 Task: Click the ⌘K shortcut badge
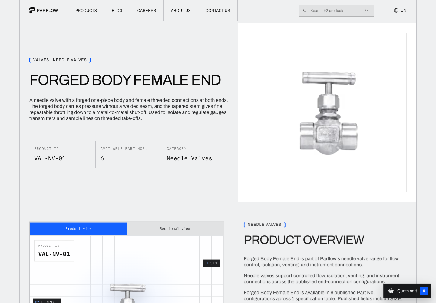coord(366,11)
